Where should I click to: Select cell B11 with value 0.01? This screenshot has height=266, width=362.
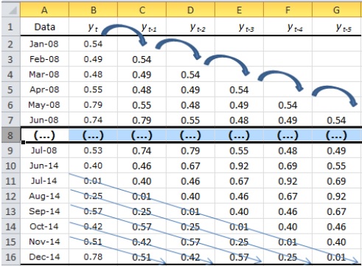93,181
